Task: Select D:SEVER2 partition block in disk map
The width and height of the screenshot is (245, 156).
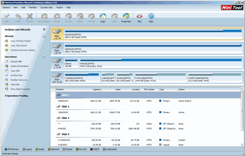Action: coord(108,77)
